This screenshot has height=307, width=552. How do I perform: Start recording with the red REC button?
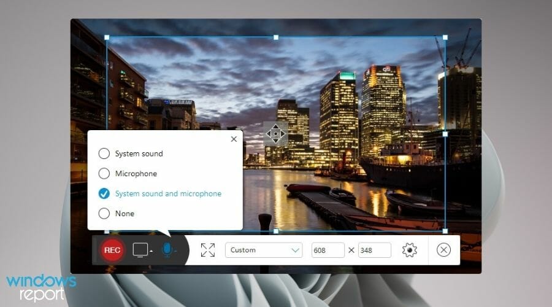click(x=112, y=250)
